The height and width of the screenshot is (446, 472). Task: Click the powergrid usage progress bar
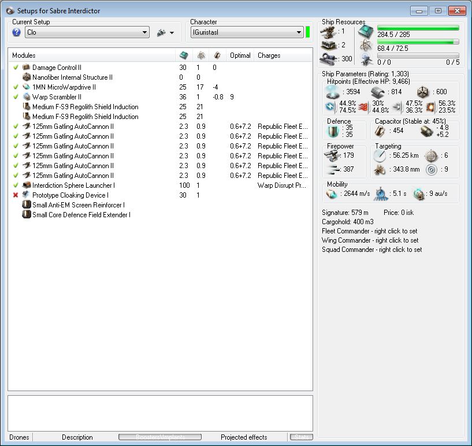[x=418, y=42]
